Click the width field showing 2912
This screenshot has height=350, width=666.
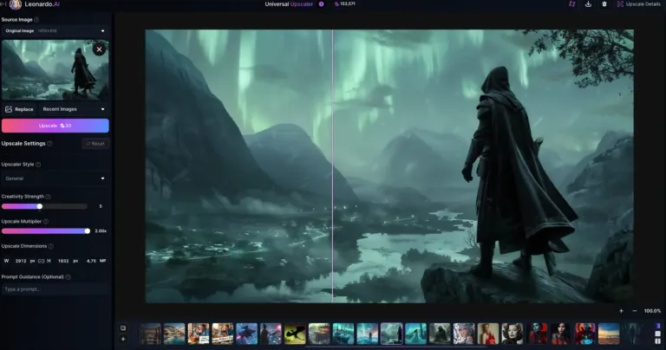coord(21,261)
